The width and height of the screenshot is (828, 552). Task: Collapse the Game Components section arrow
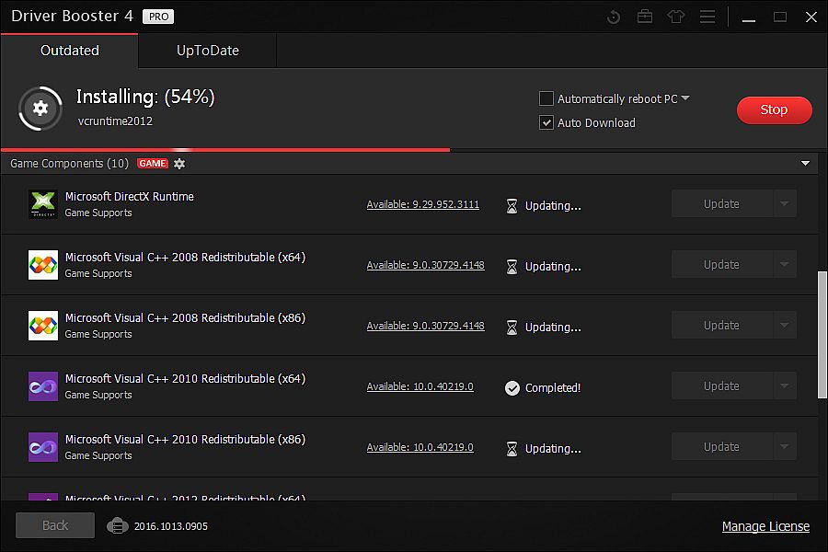point(805,164)
